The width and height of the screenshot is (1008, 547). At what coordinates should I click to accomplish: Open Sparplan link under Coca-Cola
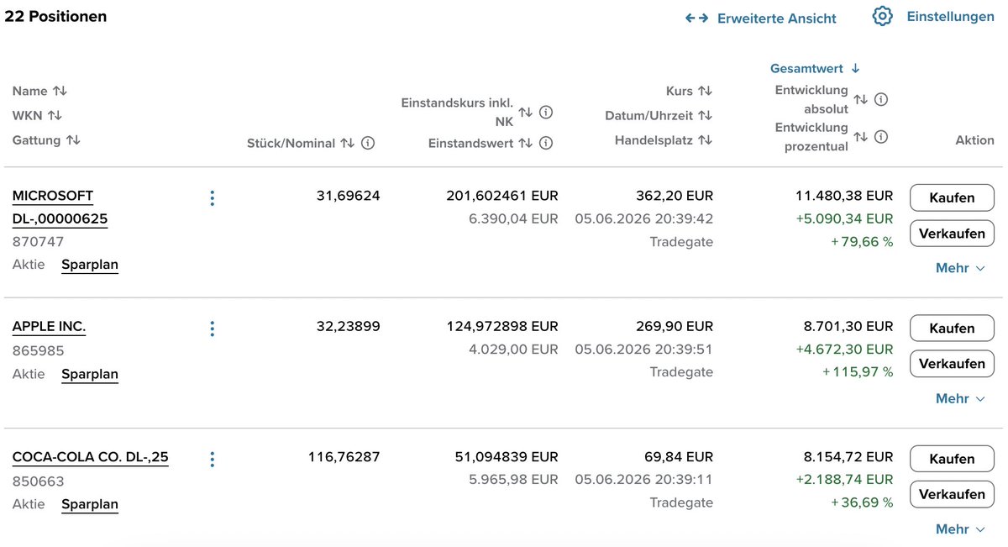pos(90,505)
